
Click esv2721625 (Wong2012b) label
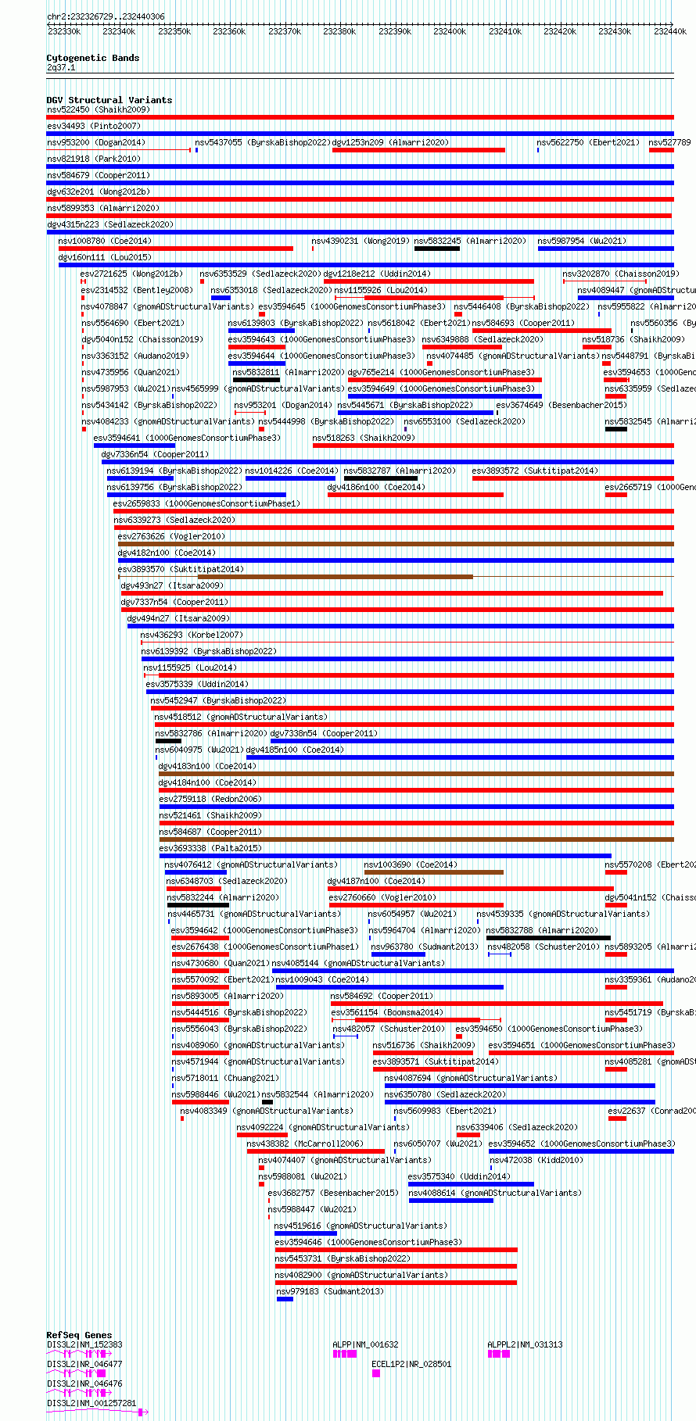(131, 274)
